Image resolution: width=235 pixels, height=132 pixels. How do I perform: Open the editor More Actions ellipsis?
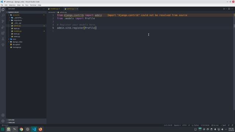[232, 9]
